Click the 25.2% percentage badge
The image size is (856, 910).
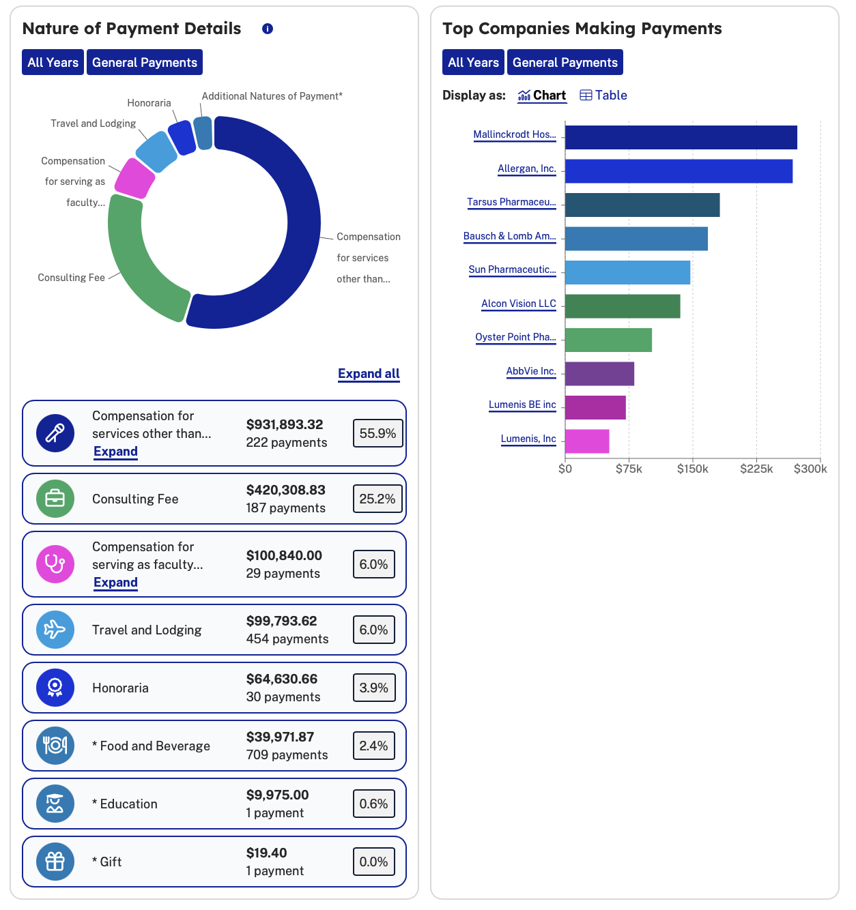point(377,499)
